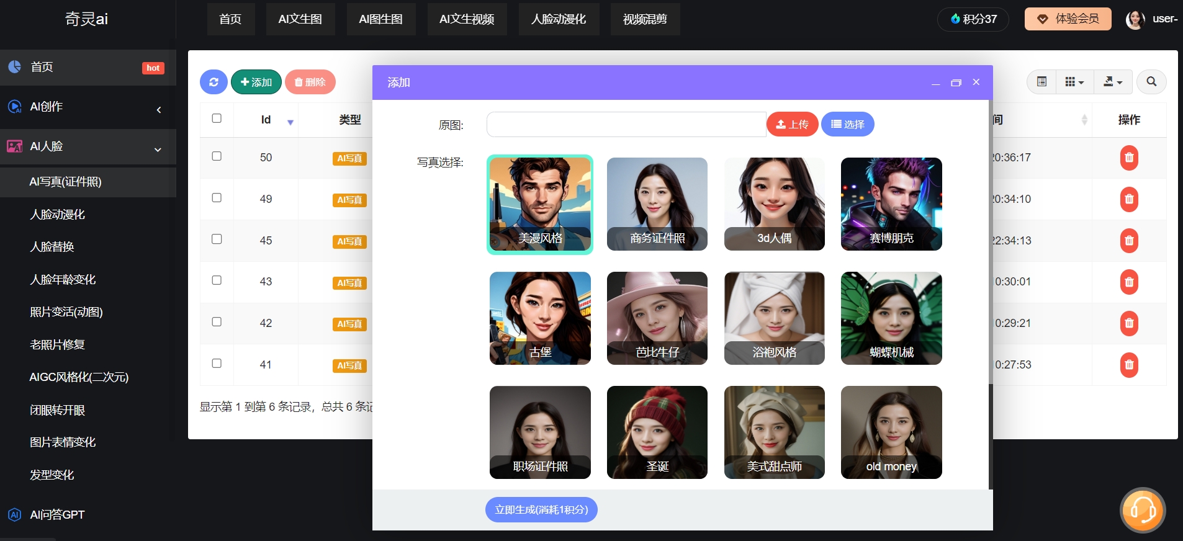Click trash icon for record 41
The width and height of the screenshot is (1183, 541).
pos(1128,365)
